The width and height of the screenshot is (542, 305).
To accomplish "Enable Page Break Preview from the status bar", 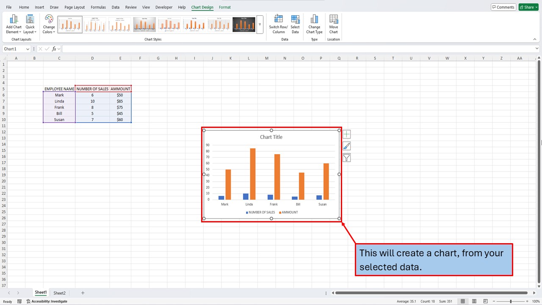I will (485, 301).
